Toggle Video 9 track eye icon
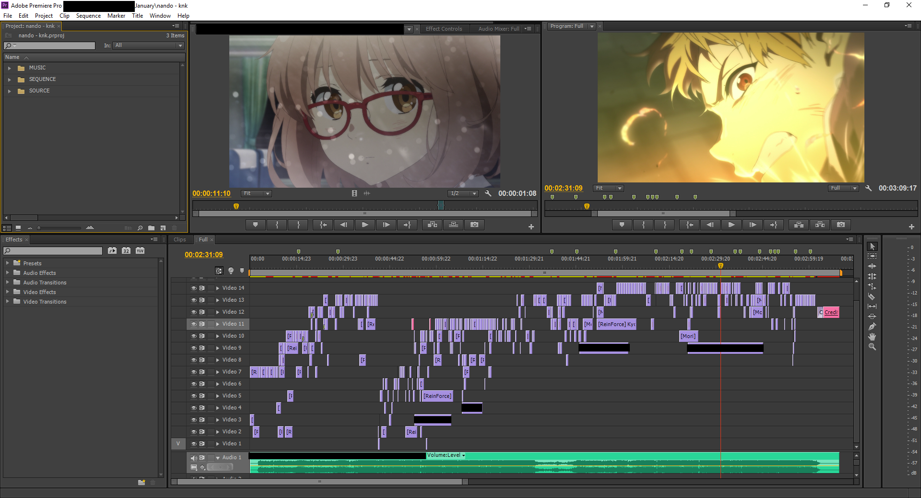Viewport: 921px width, 498px height. [194, 348]
